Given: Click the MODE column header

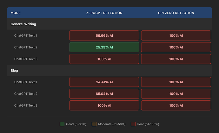Looking at the screenshot, I should [16, 13].
